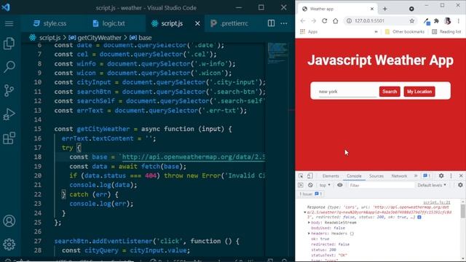Click the base breadcrumb item

click(x=141, y=38)
